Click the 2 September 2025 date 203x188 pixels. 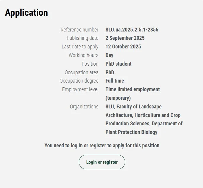125,38
